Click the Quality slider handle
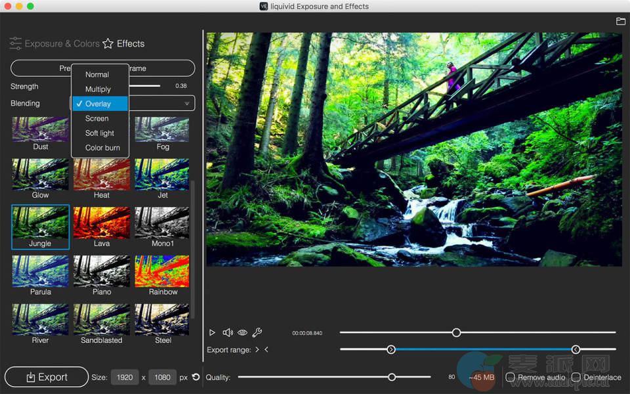The height and width of the screenshot is (394, 630). (x=392, y=377)
